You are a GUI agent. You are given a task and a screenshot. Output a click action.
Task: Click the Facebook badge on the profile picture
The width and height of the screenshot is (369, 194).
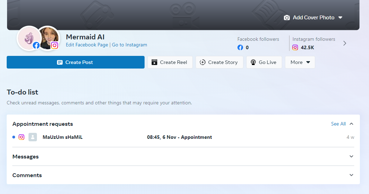coord(36,45)
